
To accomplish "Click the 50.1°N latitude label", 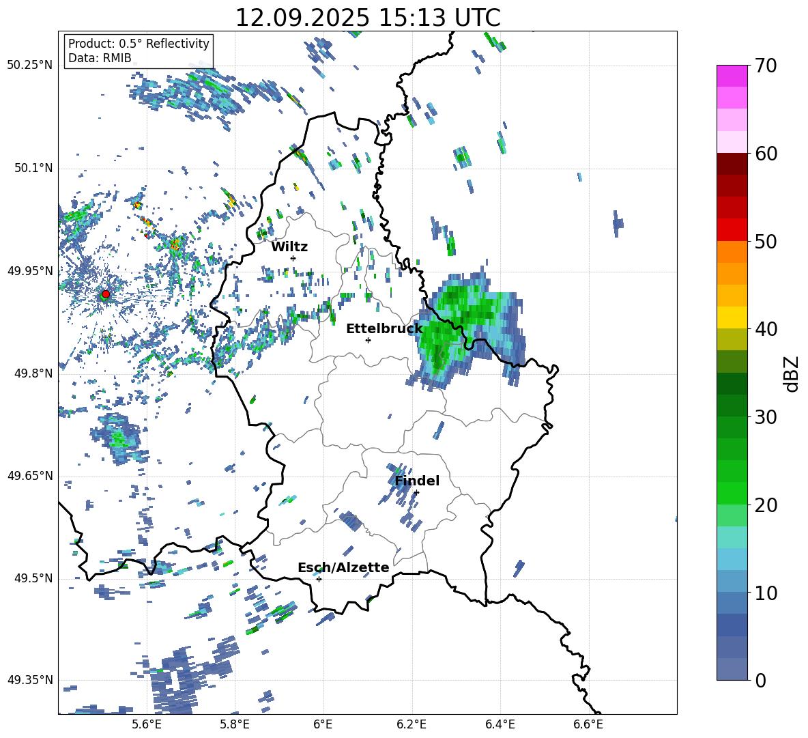I will [33, 168].
